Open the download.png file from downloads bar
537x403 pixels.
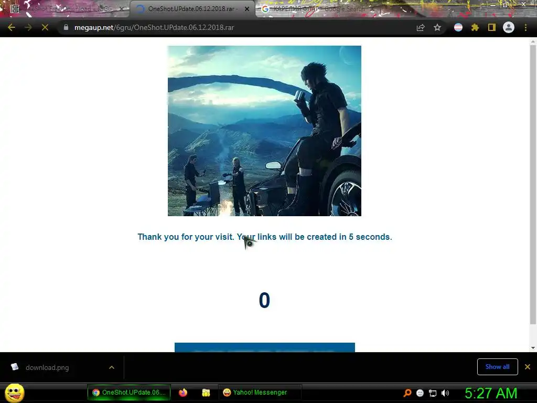tap(47, 367)
